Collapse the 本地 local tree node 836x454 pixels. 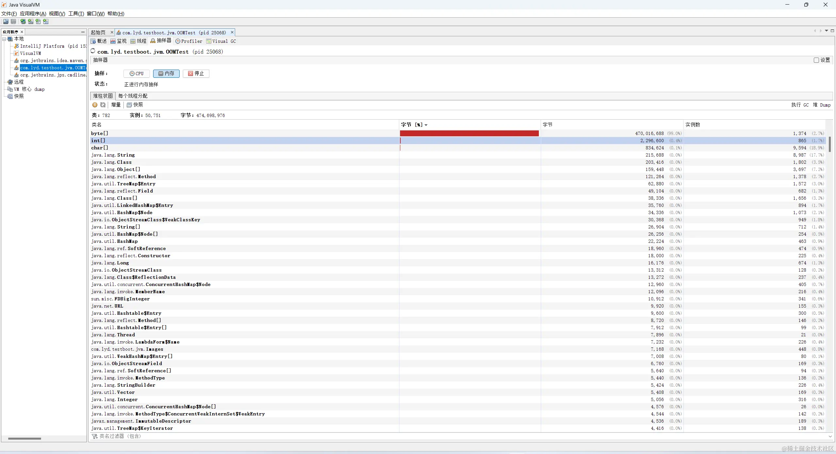pyautogui.click(x=4, y=39)
